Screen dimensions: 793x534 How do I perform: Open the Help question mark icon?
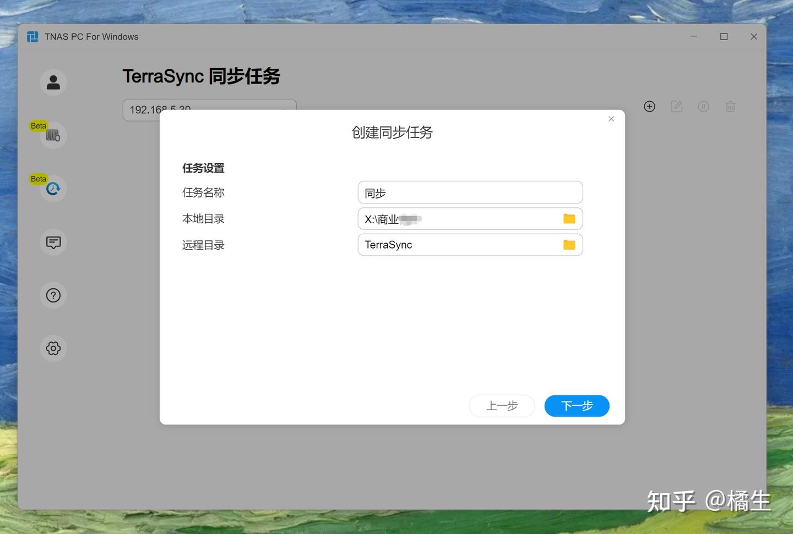coord(53,295)
